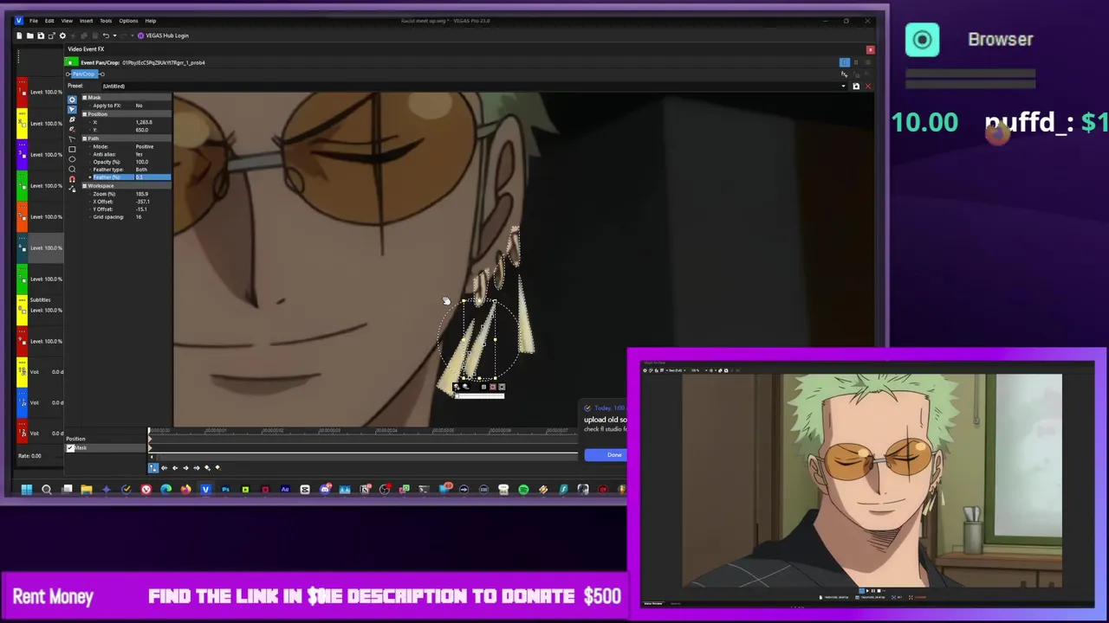This screenshot has height=623, width=1109.
Task: Toggle Sync Cursor button in keyframe controls
Action: (153, 468)
